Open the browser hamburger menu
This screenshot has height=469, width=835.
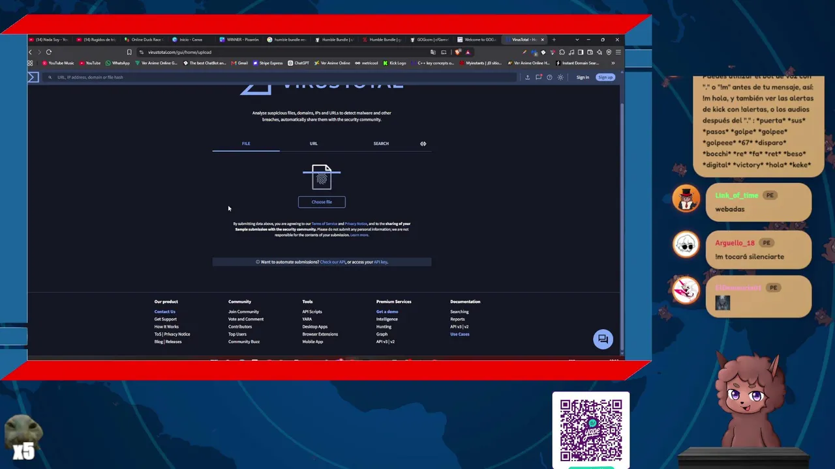(618, 52)
